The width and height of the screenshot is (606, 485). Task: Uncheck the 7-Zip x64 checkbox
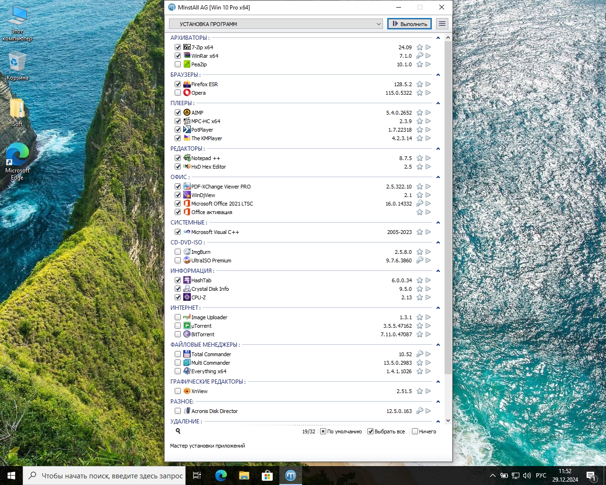tap(178, 47)
